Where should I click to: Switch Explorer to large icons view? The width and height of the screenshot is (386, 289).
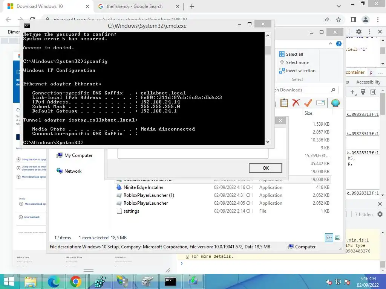click(337, 238)
